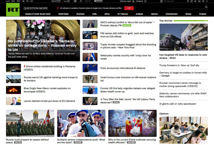The height and width of the screenshot is (145, 214).
Task: Click the RT Doc partner logo in top bar
Action: click(56, 1)
